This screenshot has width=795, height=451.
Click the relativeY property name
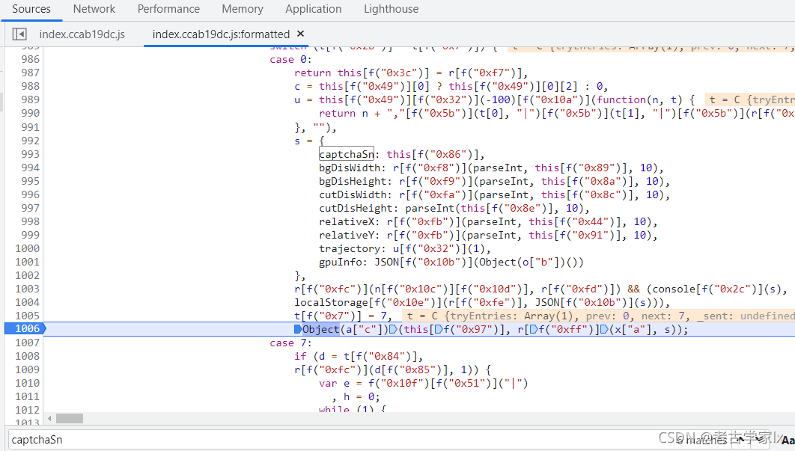347,235
